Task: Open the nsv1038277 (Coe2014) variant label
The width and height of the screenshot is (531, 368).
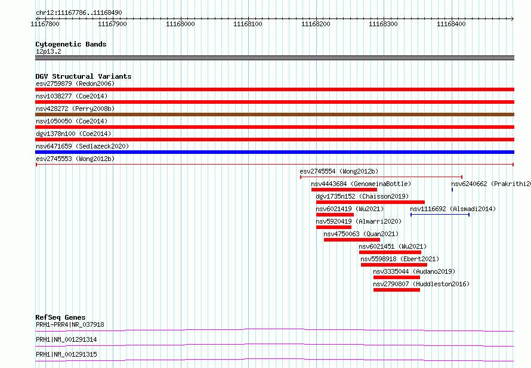Action: (72, 96)
